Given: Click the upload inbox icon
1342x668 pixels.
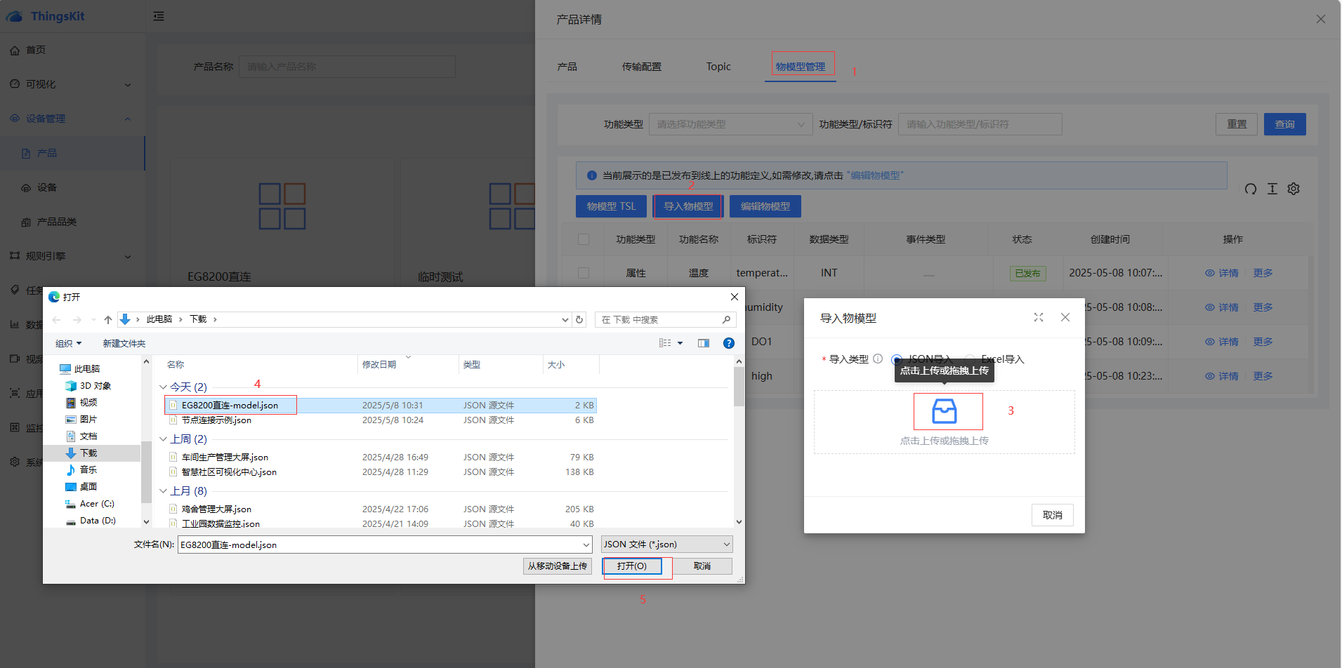Looking at the screenshot, I should pyautogui.click(x=944, y=411).
